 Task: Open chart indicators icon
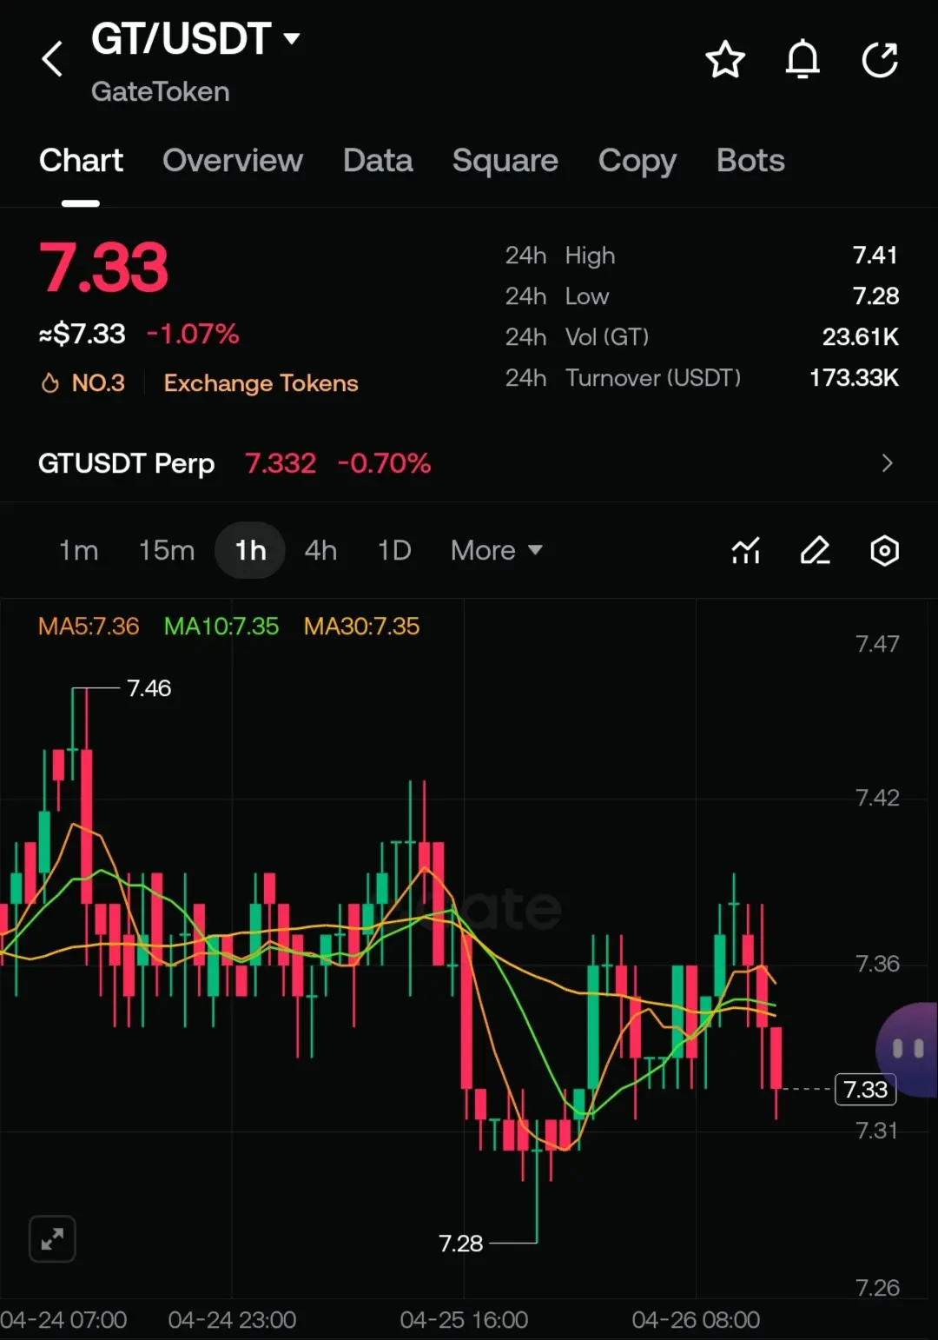click(746, 550)
